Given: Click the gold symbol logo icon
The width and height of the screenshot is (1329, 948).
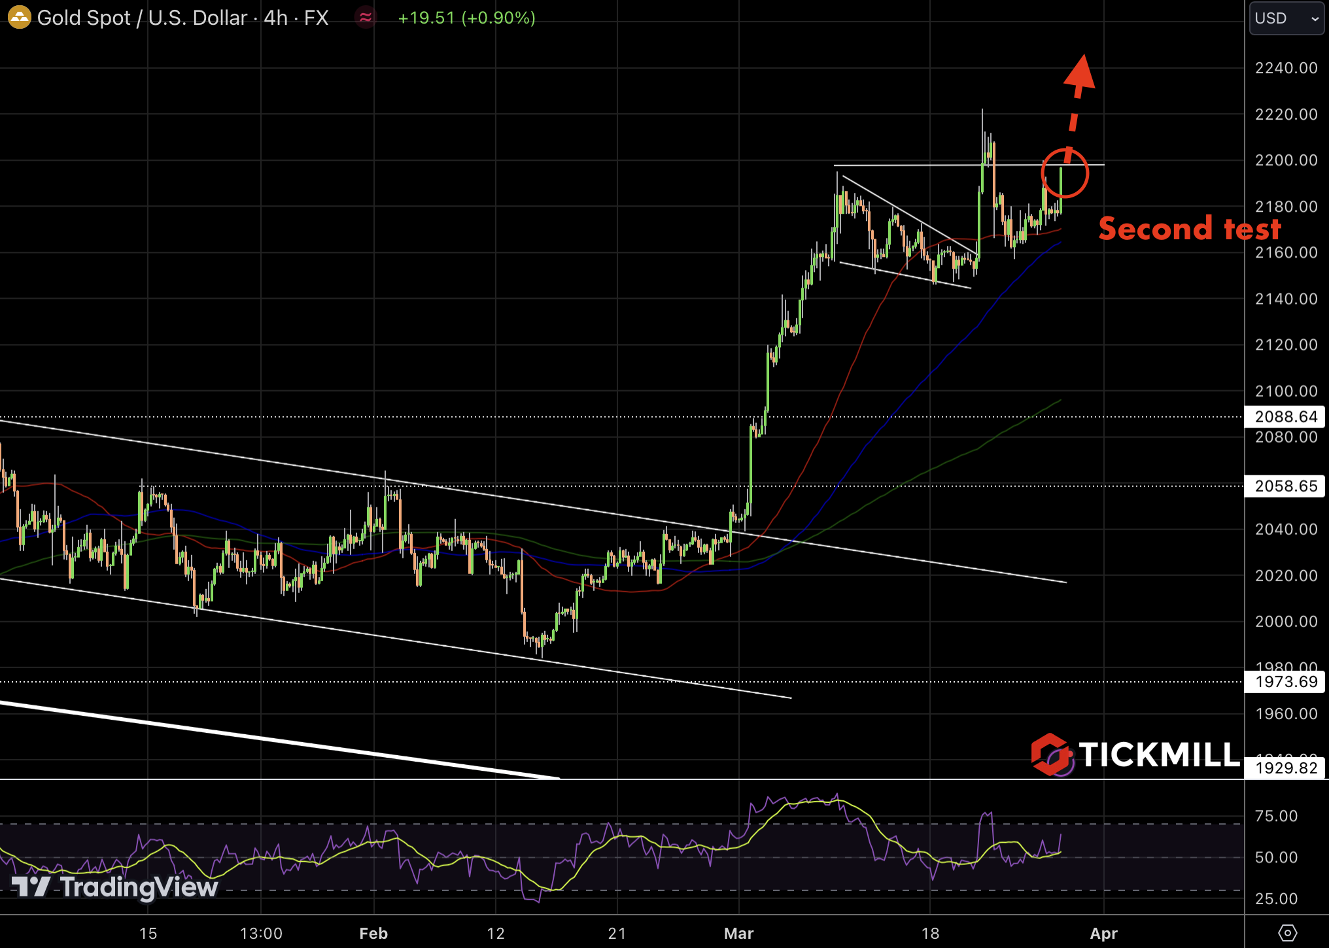Looking at the screenshot, I should [x=19, y=18].
